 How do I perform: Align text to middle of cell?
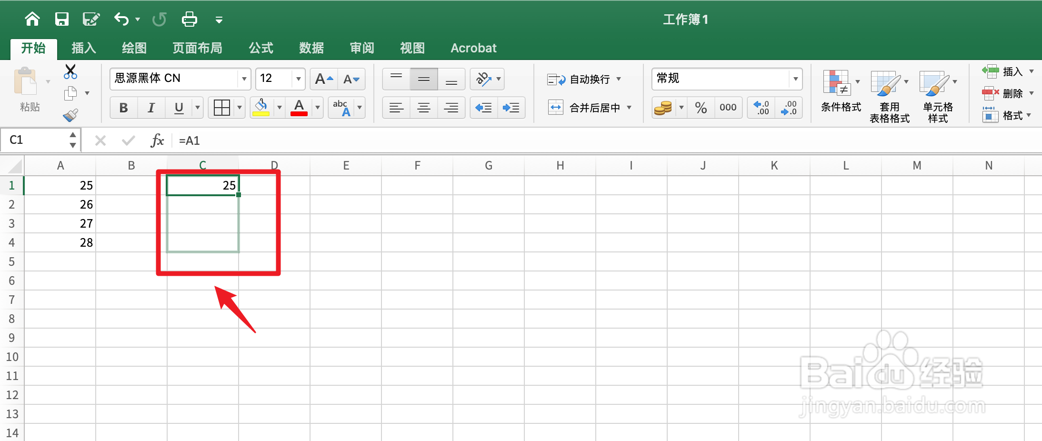[x=424, y=79]
